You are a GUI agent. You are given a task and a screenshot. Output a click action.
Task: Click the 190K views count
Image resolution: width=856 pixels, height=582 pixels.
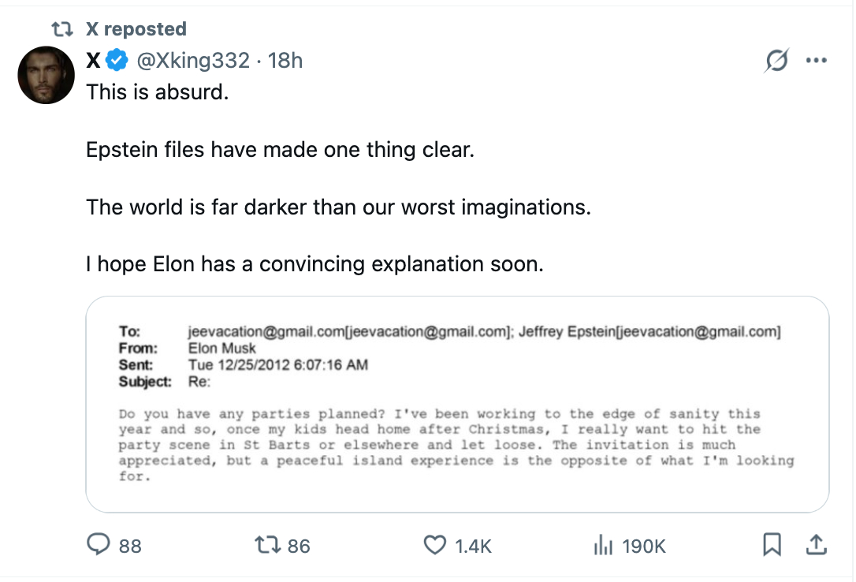[644, 546]
